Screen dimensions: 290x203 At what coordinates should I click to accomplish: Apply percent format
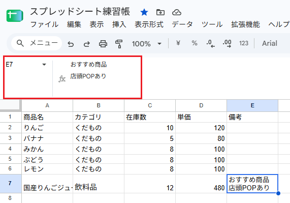tap(195, 43)
